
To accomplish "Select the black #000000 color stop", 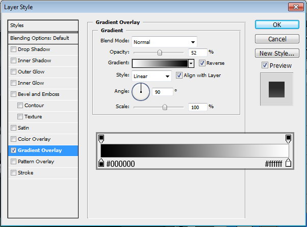I will 101,163.
